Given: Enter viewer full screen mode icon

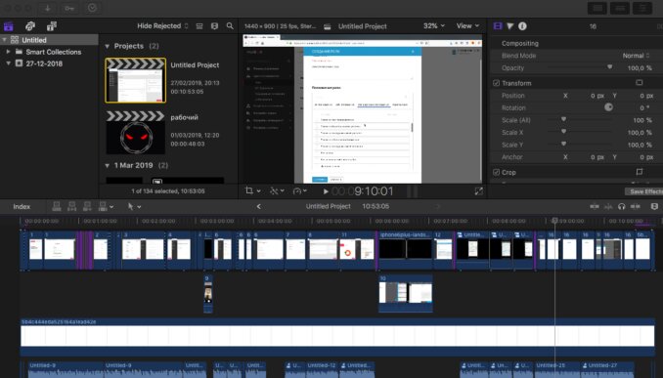Looking at the screenshot, I should pos(478,191).
